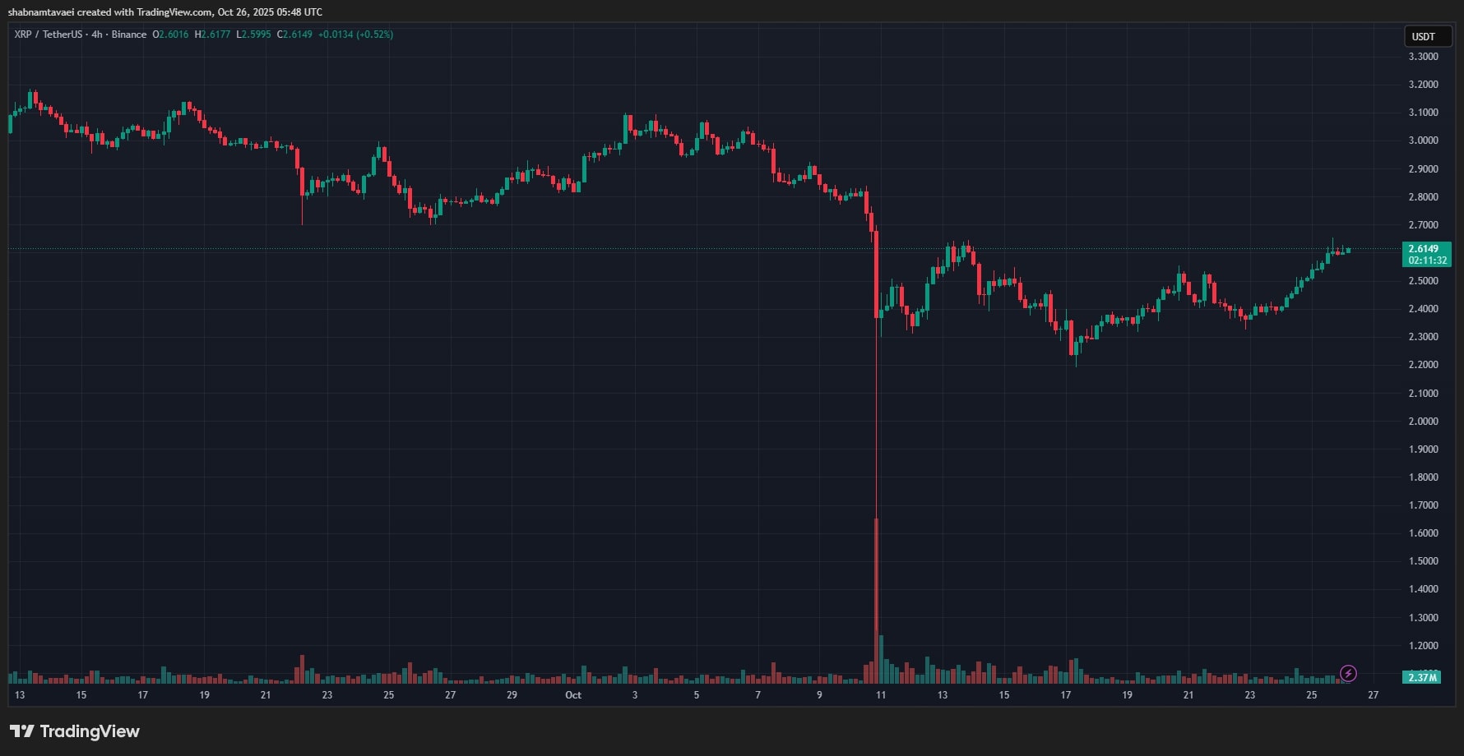Click the green 2.6149 current price label
Screen dimensions: 1464x756
click(1424, 249)
